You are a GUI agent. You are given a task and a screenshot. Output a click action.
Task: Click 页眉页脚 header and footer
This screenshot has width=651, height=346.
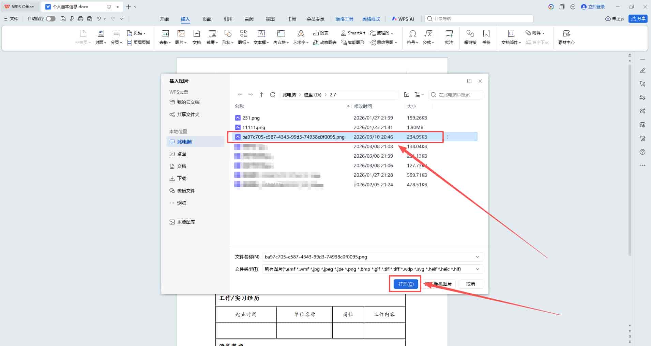(138, 43)
